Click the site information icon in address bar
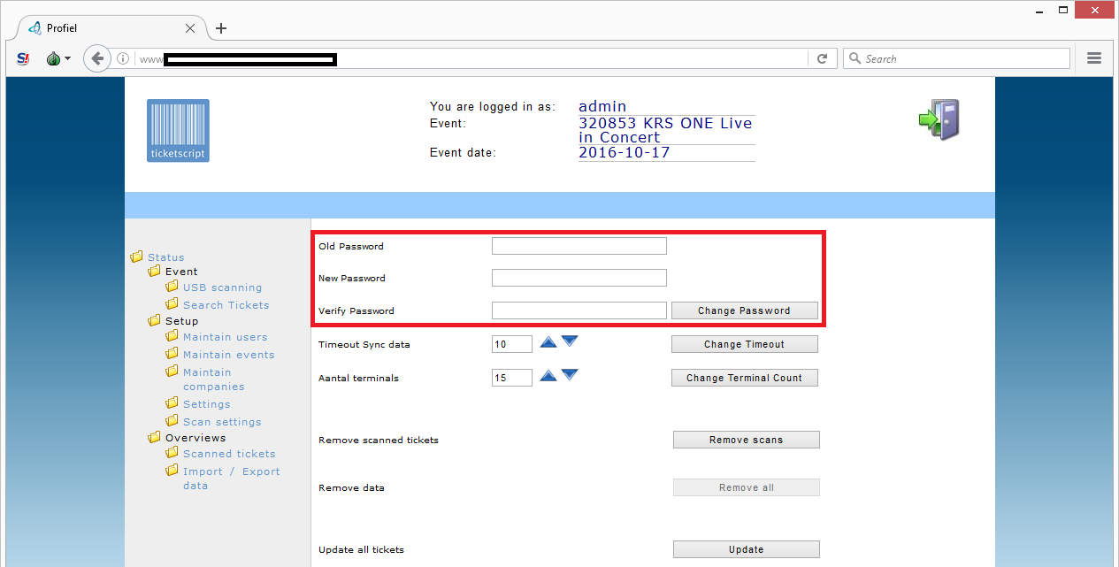 pos(123,58)
